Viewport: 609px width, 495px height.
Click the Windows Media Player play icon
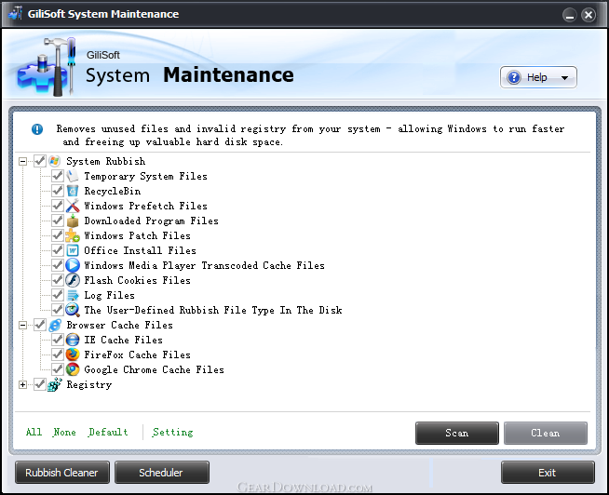pos(73,265)
